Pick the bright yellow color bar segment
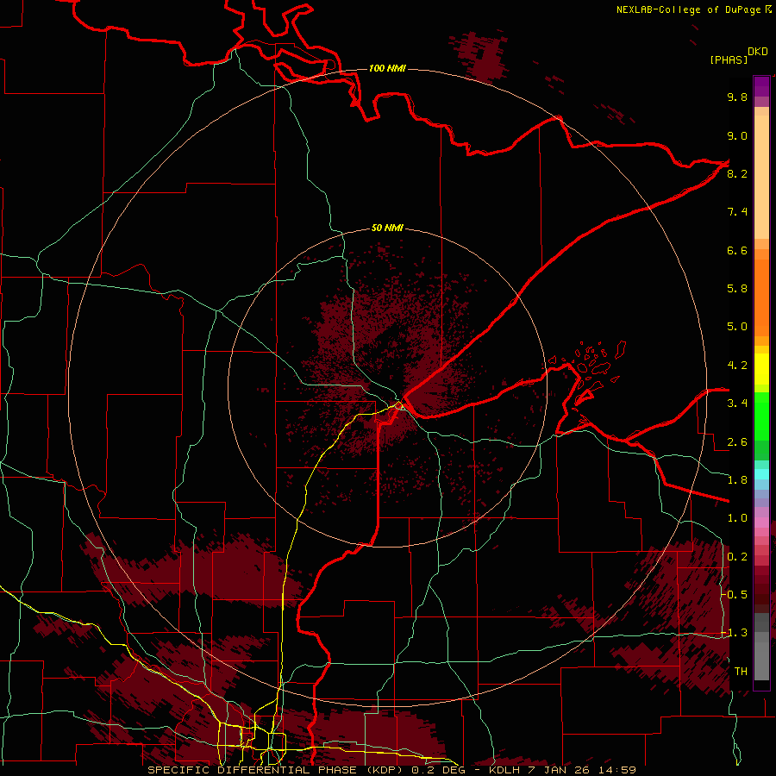Viewport: 776px width, 776px height. (x=761, y=369)
